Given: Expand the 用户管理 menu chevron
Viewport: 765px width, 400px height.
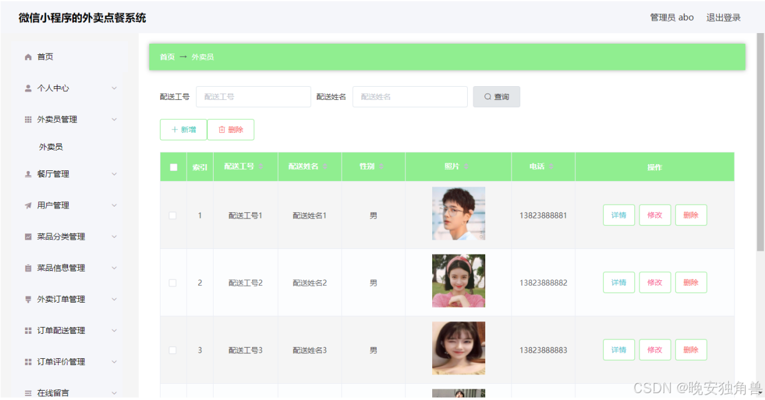Looking at the screenshot, I should click(x=114, y=205).
